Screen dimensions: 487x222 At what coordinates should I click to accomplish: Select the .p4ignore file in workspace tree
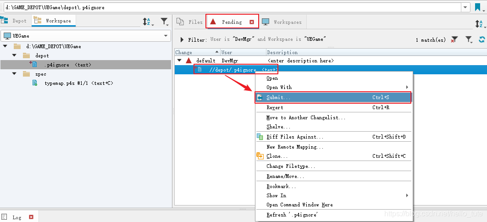pyautogui.click(x=86, y=65)
